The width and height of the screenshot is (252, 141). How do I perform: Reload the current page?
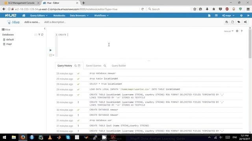(143, 9)
